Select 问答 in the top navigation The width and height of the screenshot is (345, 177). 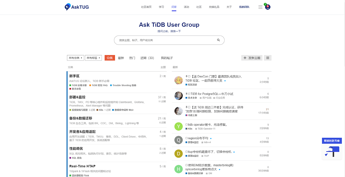tap(174, 7)
